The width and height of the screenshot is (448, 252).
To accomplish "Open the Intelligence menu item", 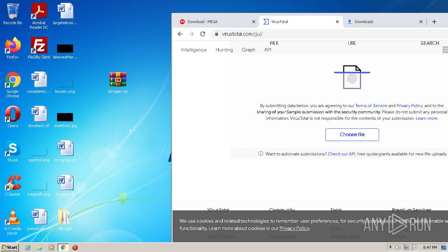I will pyautogui.click(x=194, y=50).
